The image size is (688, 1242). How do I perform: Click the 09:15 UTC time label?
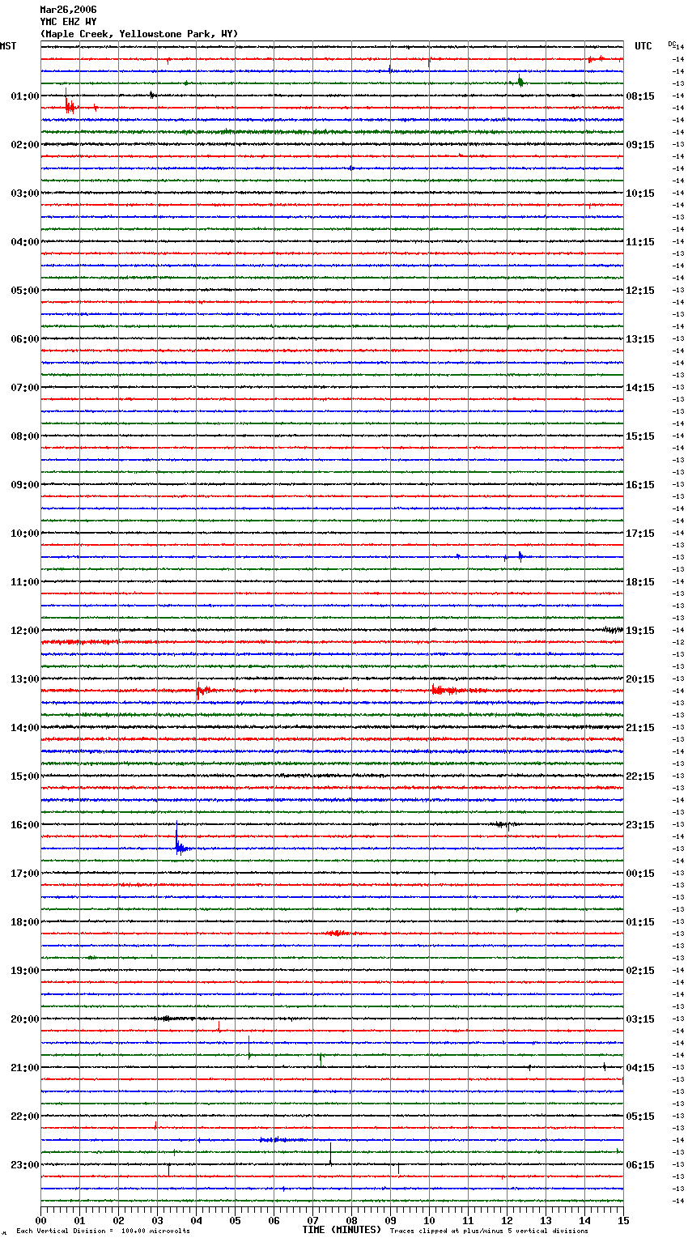[x=640, y=145]
